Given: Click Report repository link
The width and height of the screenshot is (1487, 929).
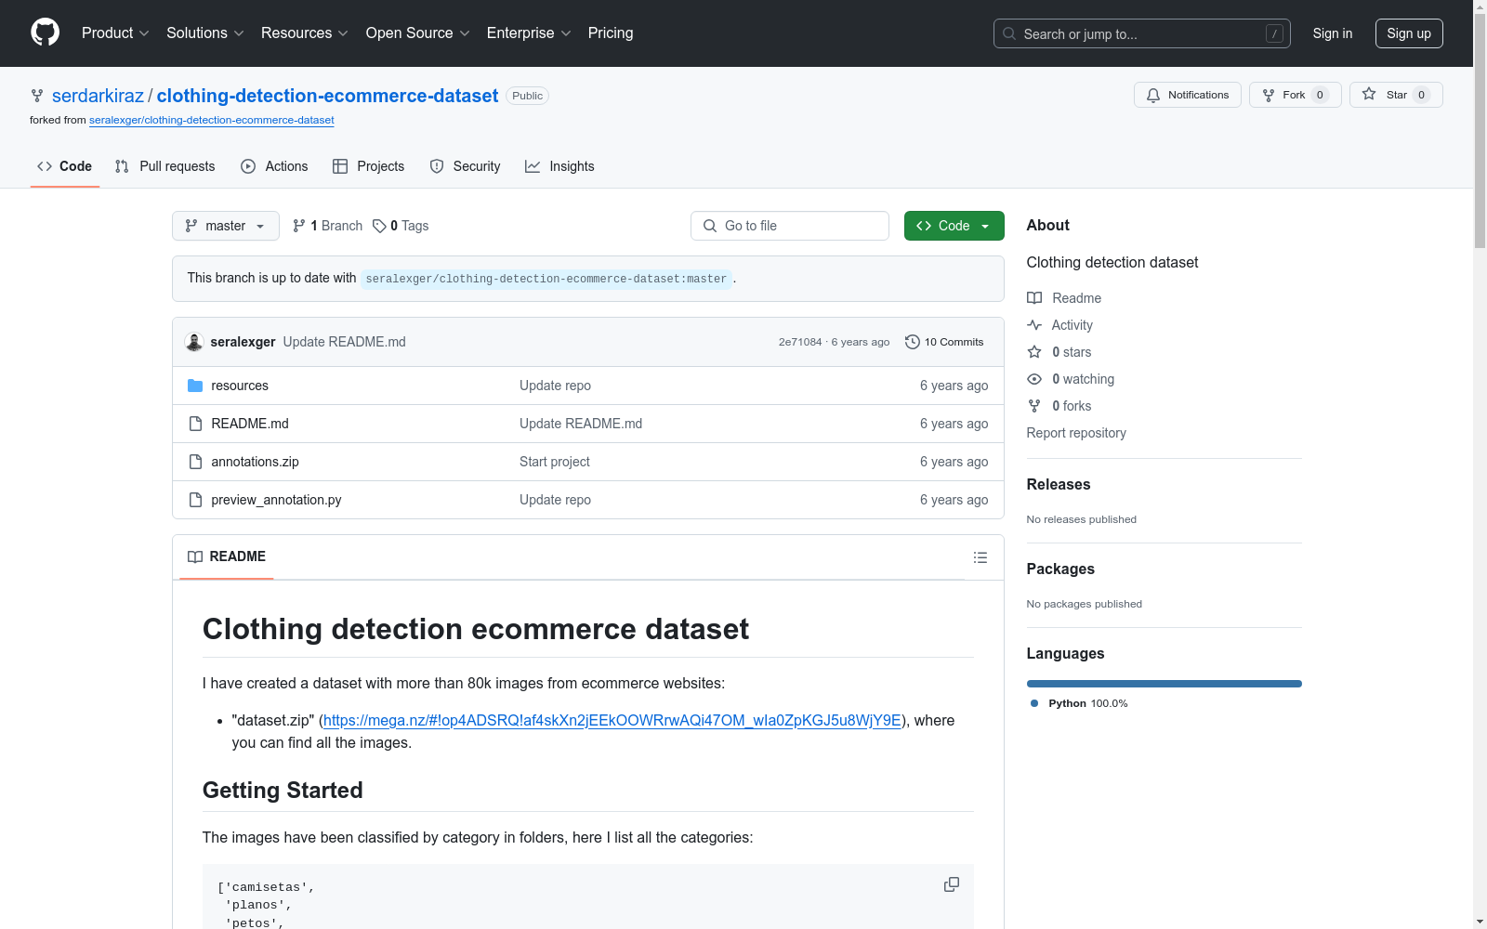Looking at the screenshot, I should click(x=1076, y=433).
